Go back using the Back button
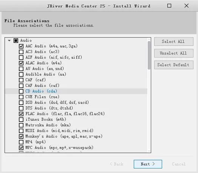 [x=117, y=164]
